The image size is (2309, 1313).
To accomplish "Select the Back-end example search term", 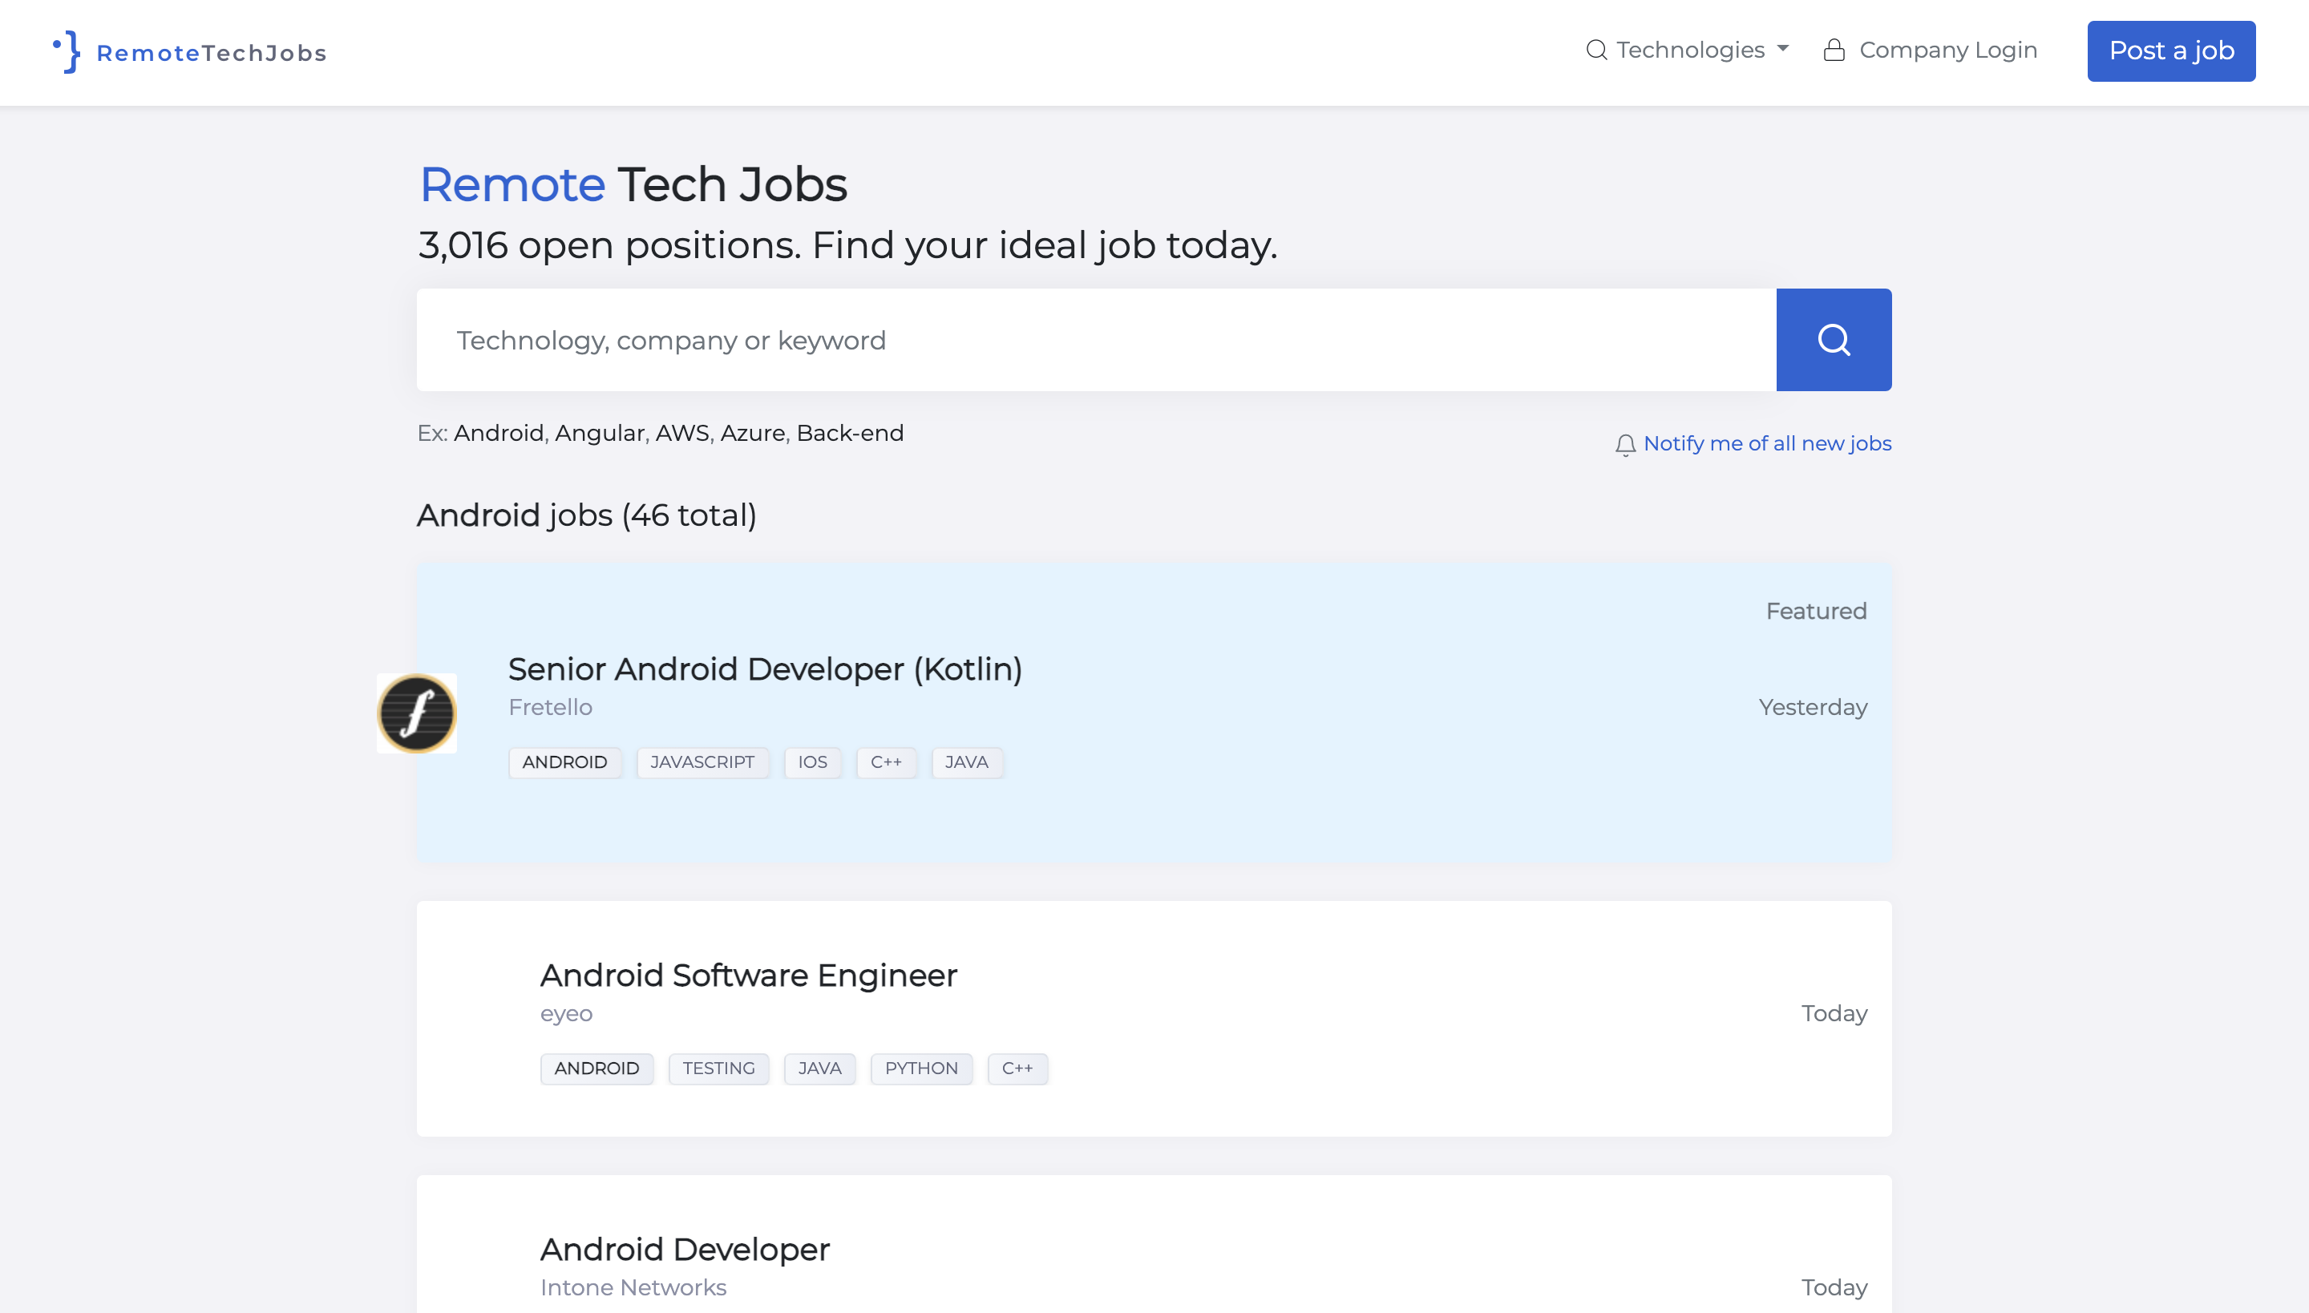I will click(x=850, y=433).
